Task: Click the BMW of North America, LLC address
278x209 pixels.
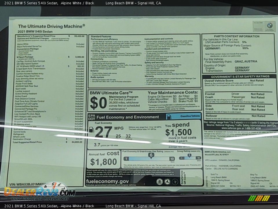Action: pyautogui.click(x=218, y=153)
